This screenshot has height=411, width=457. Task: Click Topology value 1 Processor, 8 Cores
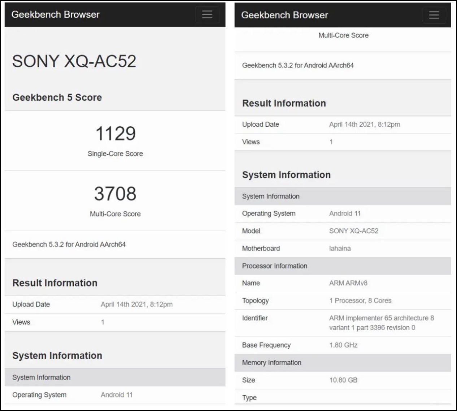click(x=360, y=301)
